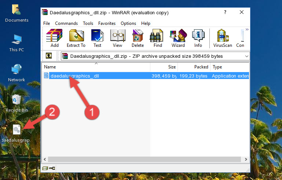
Task: Select the This PC desktop icon
Action: coord(17,43)
